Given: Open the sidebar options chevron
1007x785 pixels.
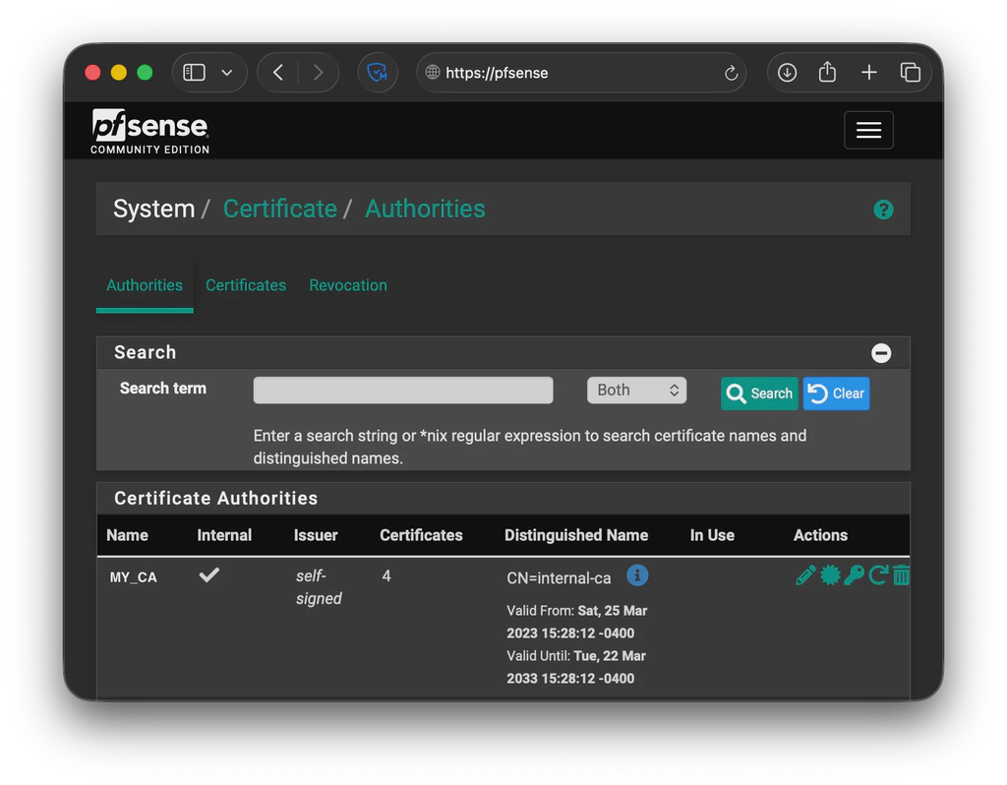Looking at the screenshot, I should pyautogui.click(x=226, y=72).
